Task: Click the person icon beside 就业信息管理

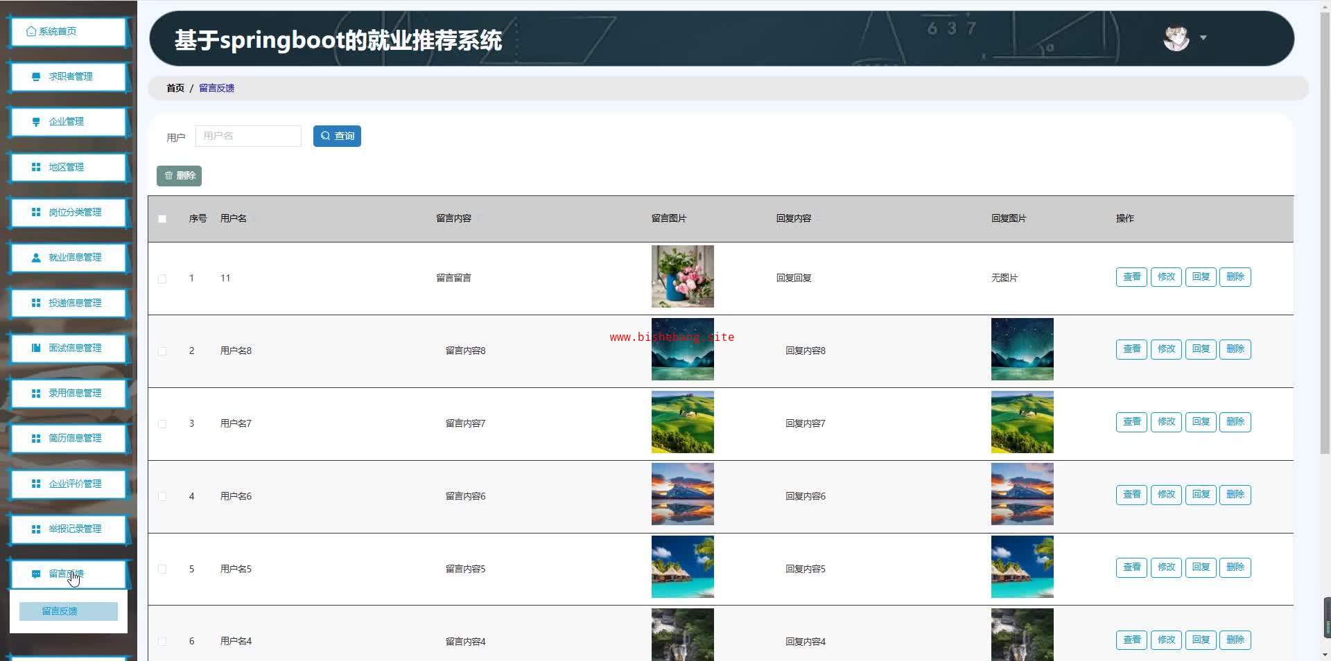Action: 36,258
